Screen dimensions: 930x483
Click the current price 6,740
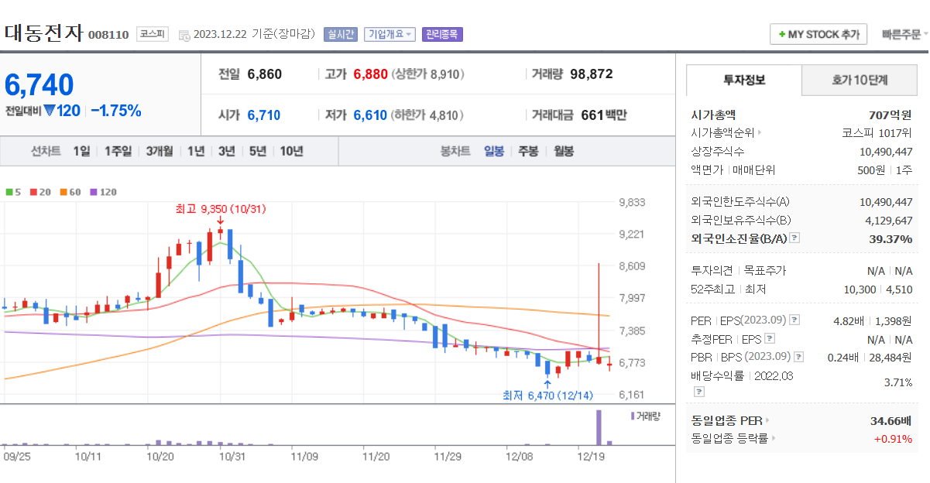point(39,85)
